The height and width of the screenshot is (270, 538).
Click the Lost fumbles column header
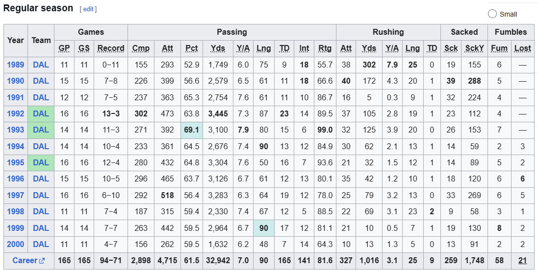pos(523,48)
